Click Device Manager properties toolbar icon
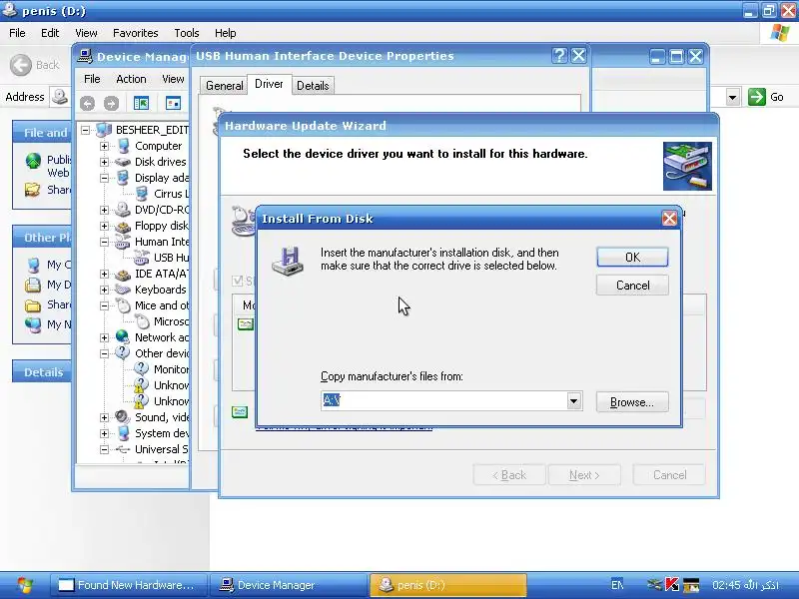 [173, 104]
